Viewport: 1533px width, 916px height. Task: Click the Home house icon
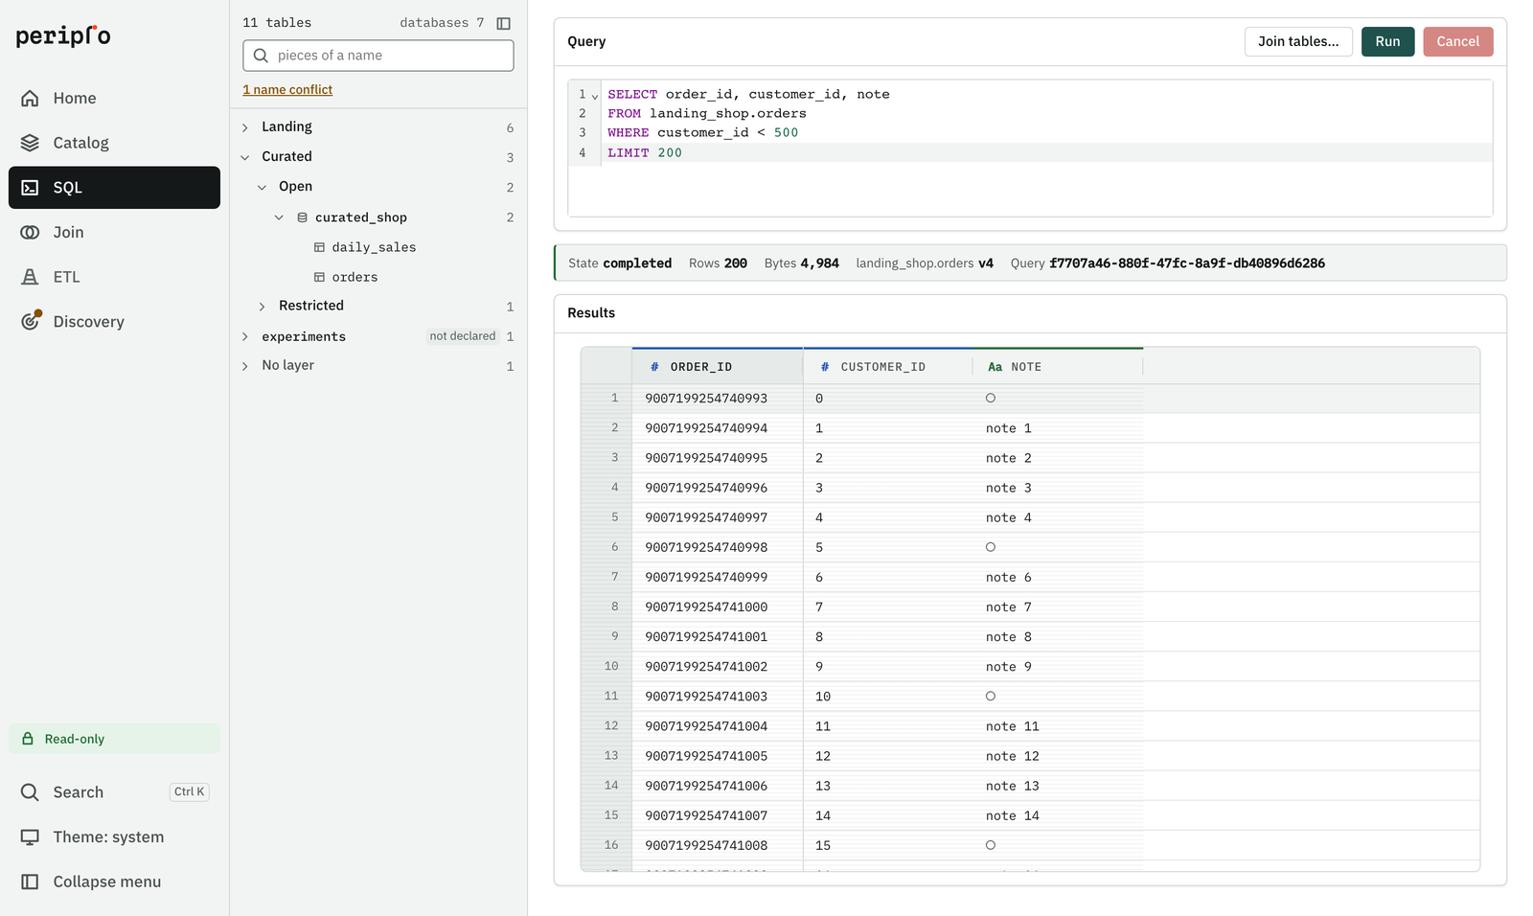click(x=30, y=98)
